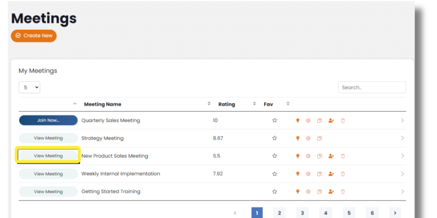Add user to New Product Sales Meeting
The height and width of the screenshot is (218, 437).
(331, 156)
